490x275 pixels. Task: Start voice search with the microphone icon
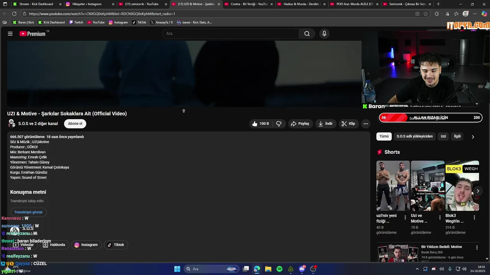(324, 34)
